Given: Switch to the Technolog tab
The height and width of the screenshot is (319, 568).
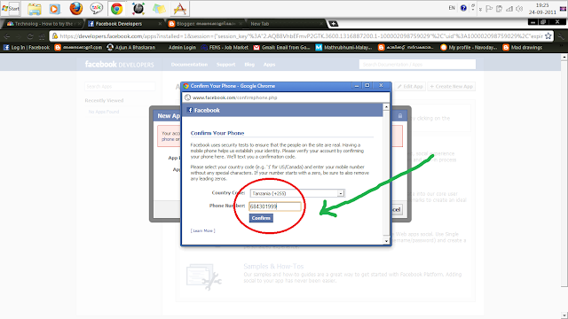Looking at the screenshot, I should pyautogui.click(x=43, y=24).
